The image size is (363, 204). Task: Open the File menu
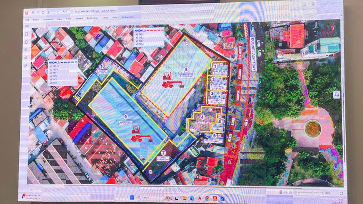(x=27, y=19)
